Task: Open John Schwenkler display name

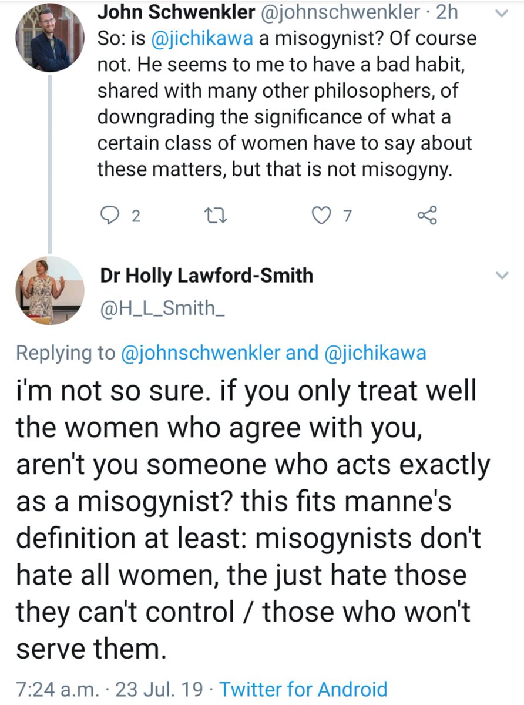Action: (x=170, y=12)
